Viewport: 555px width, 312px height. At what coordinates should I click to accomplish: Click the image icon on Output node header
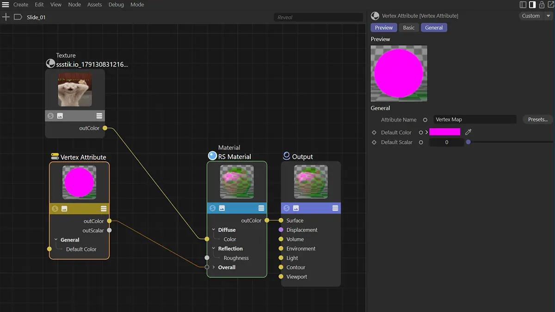click(x=296, y=208)
